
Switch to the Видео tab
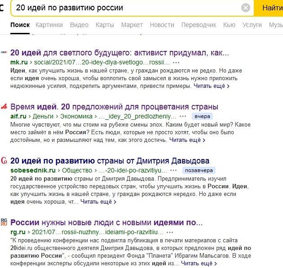79,25
